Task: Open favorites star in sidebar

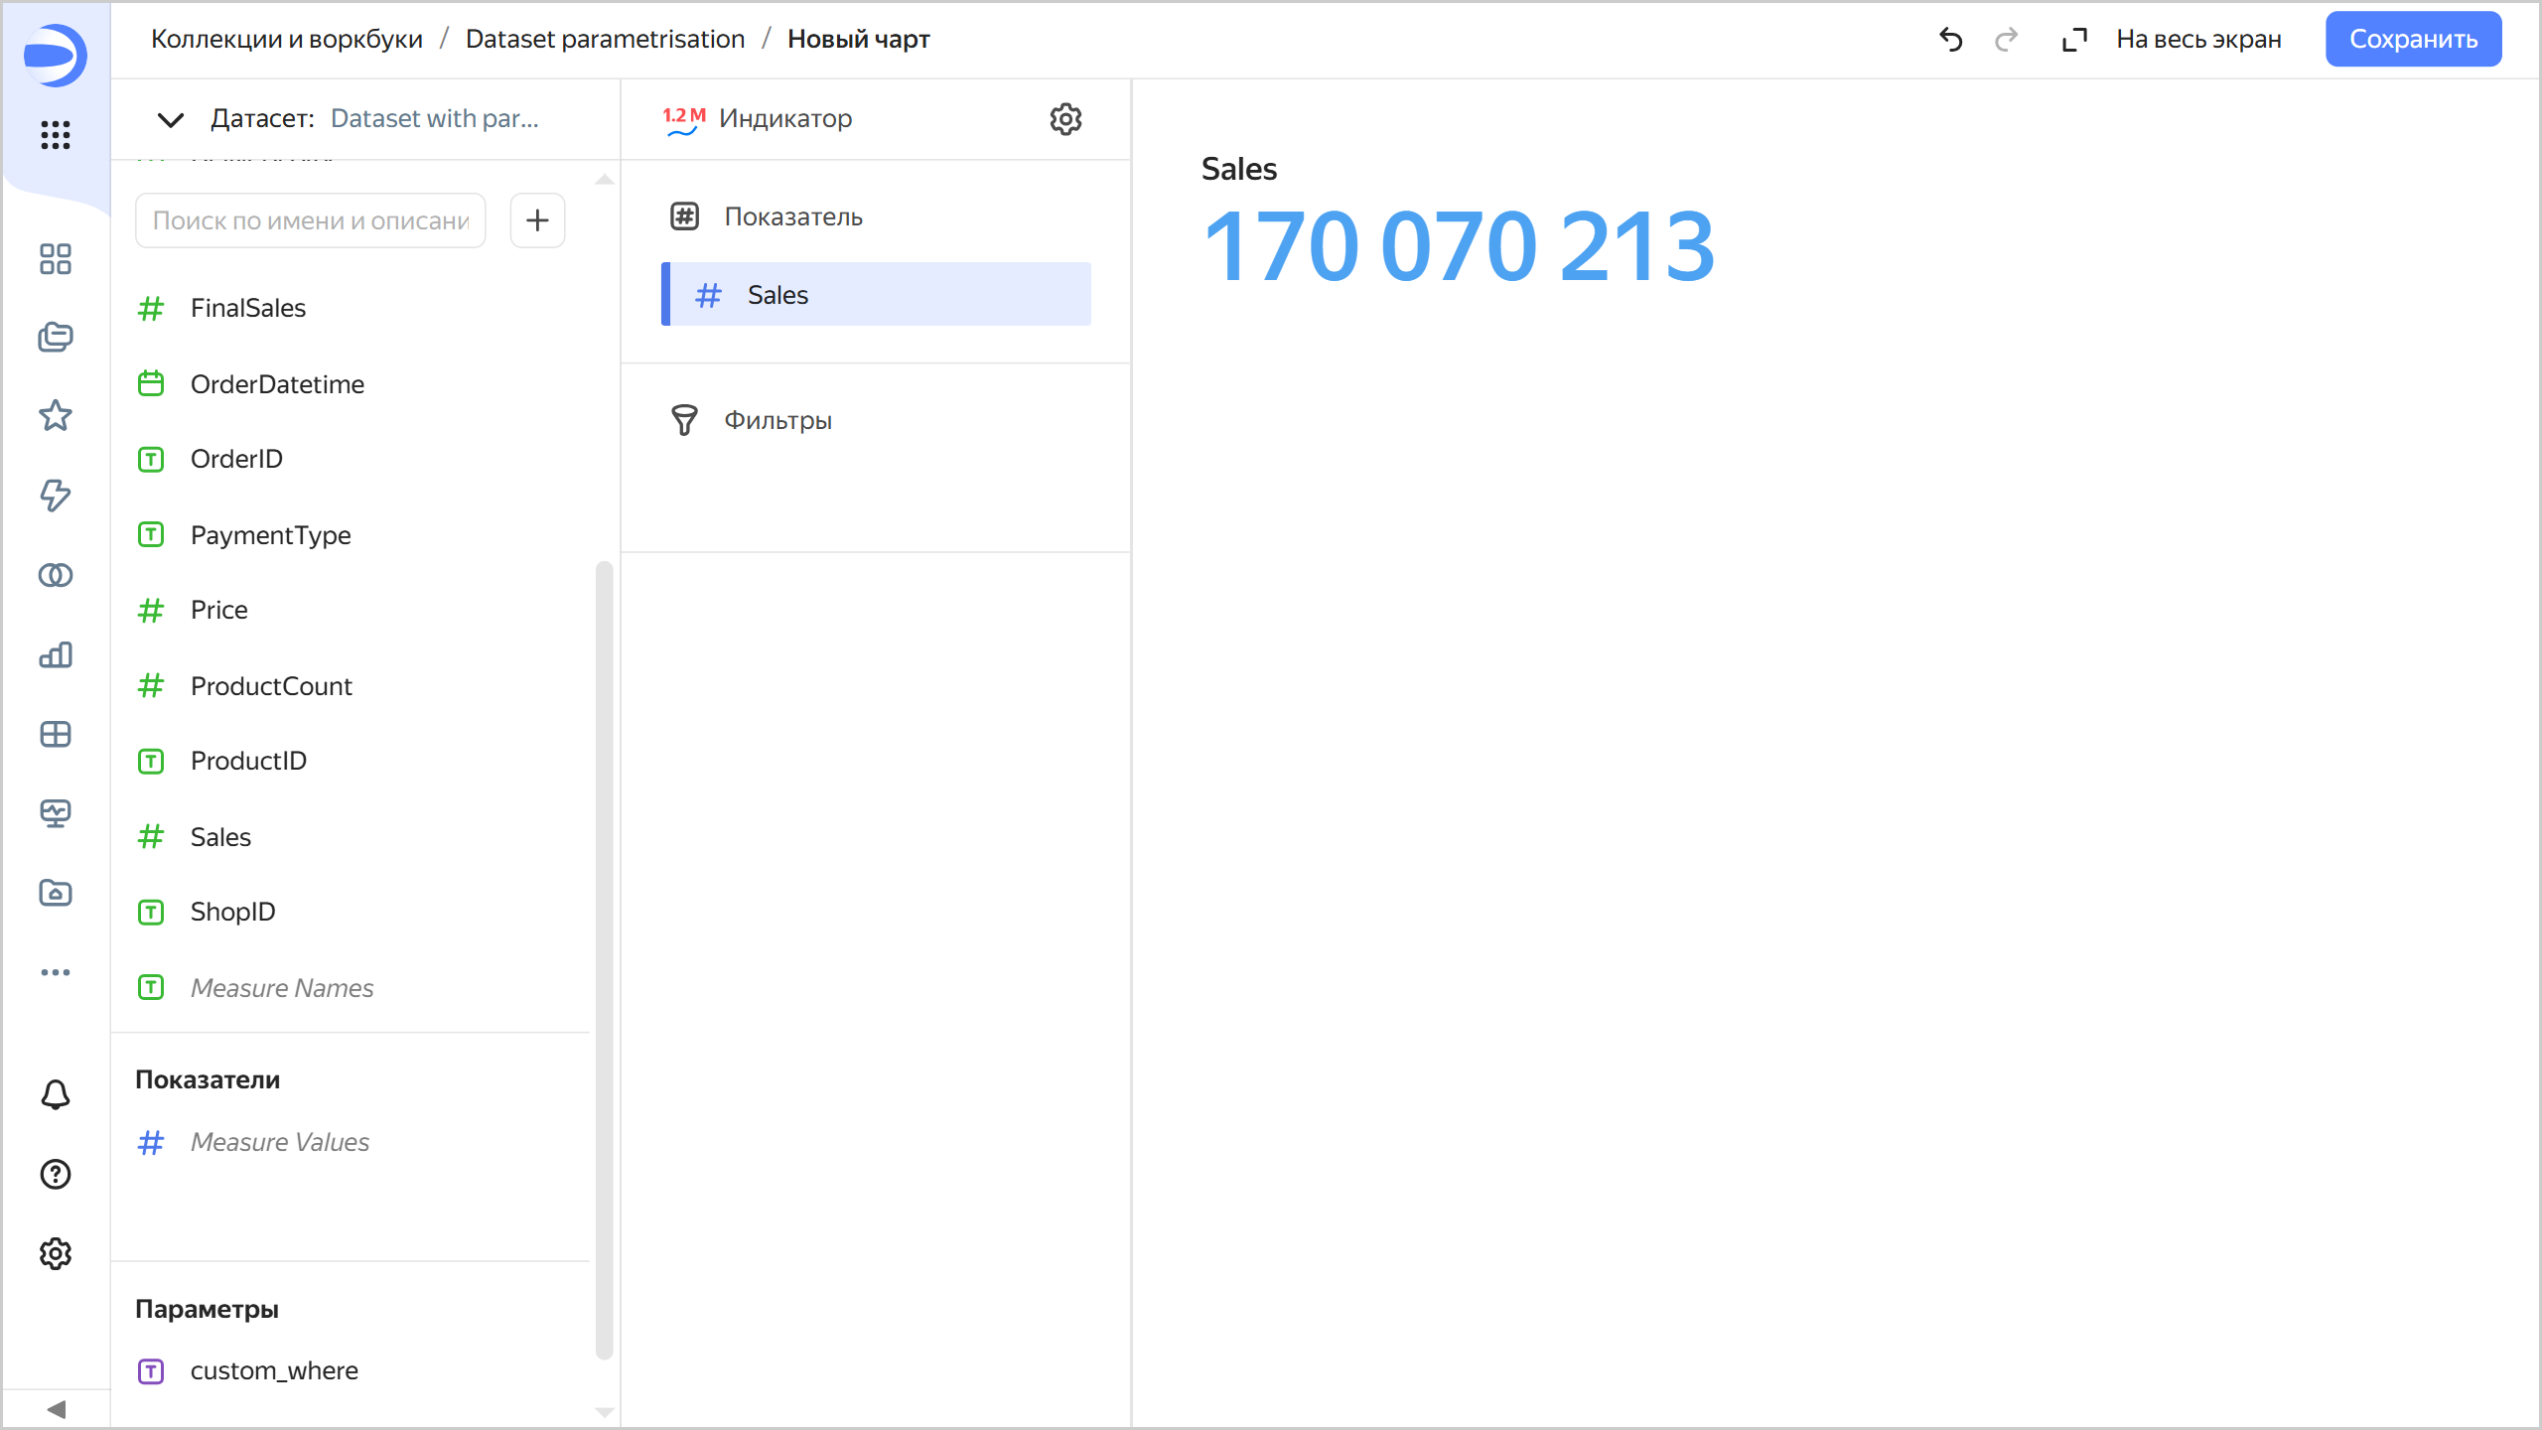Action: point(56,415)
